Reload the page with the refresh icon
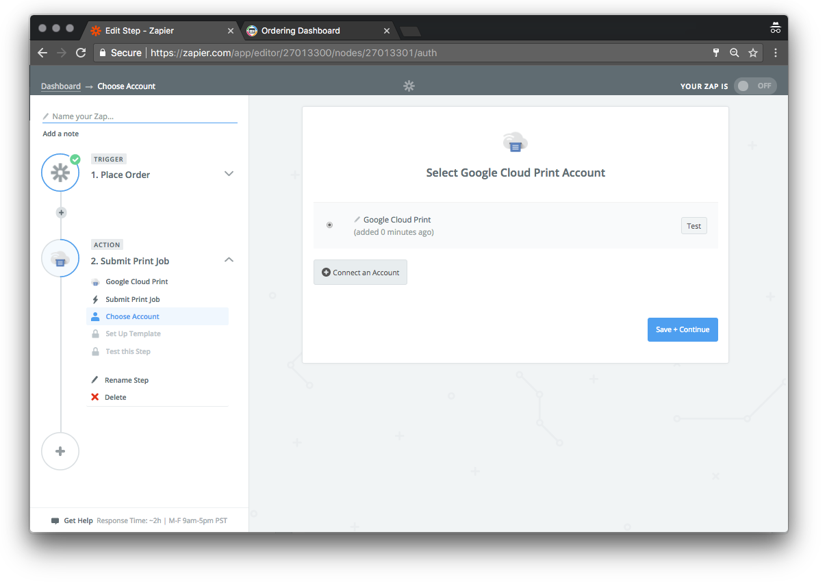The height and width of the screenshot is (582, 827). coord(81,53)
